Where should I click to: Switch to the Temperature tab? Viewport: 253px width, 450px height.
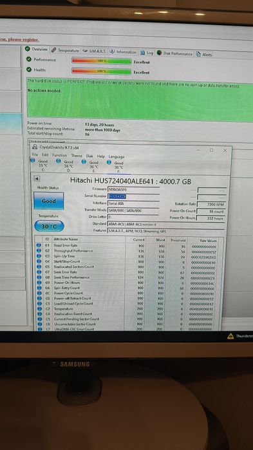click(66, 50)
